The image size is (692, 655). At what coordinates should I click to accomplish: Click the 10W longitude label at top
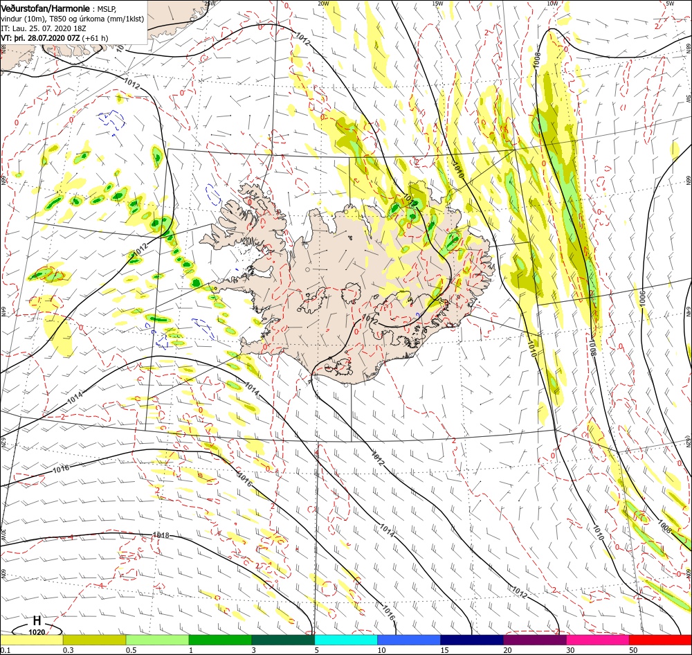click(x=552, y=3)
